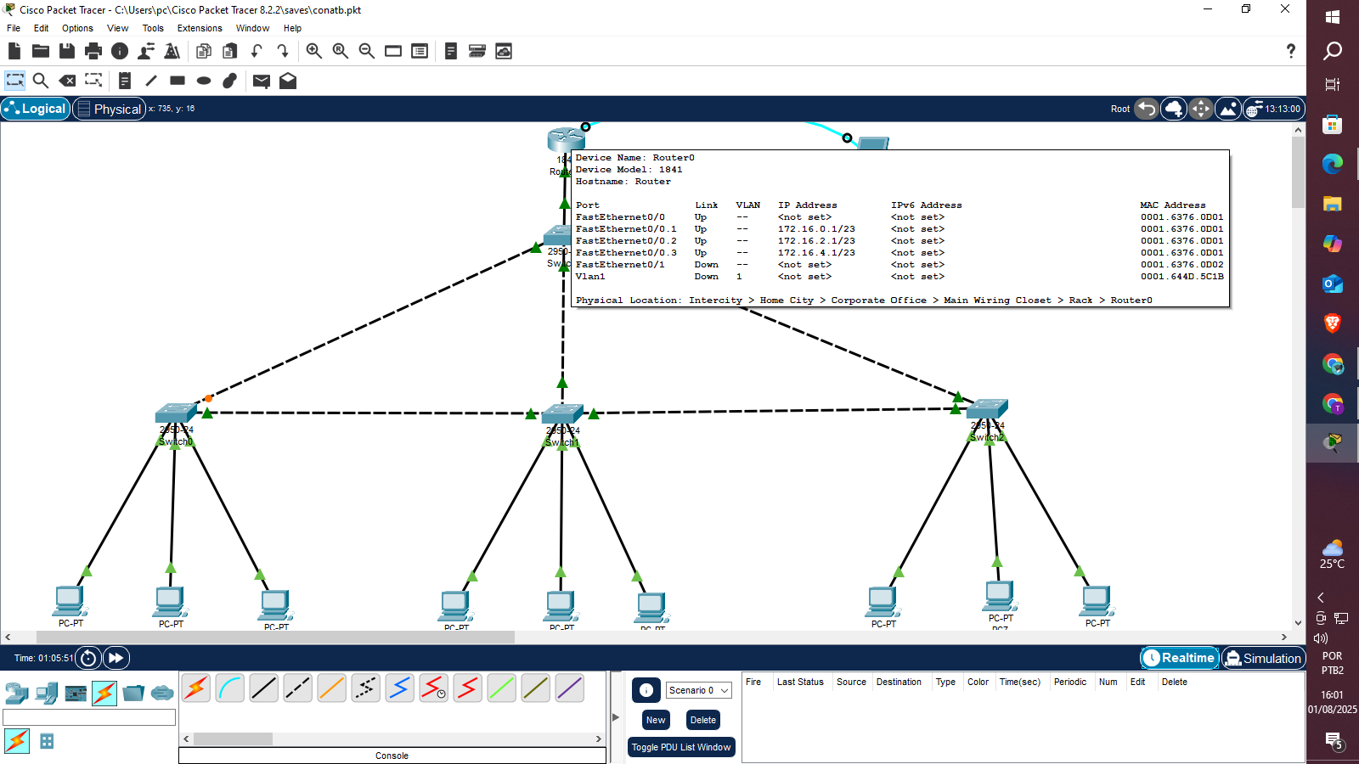The width and height of the screenshot is (1359, 764).
Task: Open Scenario 0 dropdown
Action: click(x=699, y=690)
